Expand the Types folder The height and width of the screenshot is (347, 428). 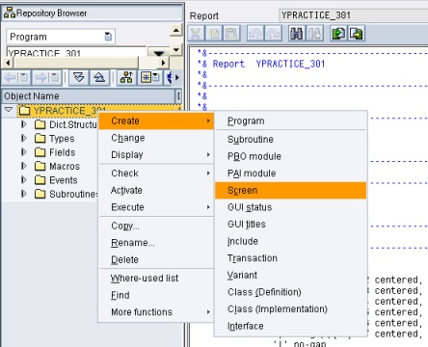[23, 138]
